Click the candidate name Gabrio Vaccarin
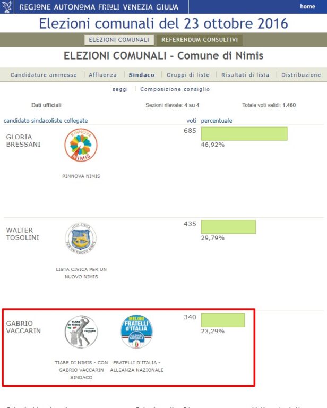Image resolution: width=327 pixels, height=408 pixels. [23, 327]
